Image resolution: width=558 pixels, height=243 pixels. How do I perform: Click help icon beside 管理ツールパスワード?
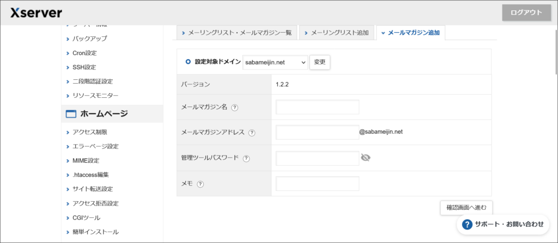click(x=246, y=158)
